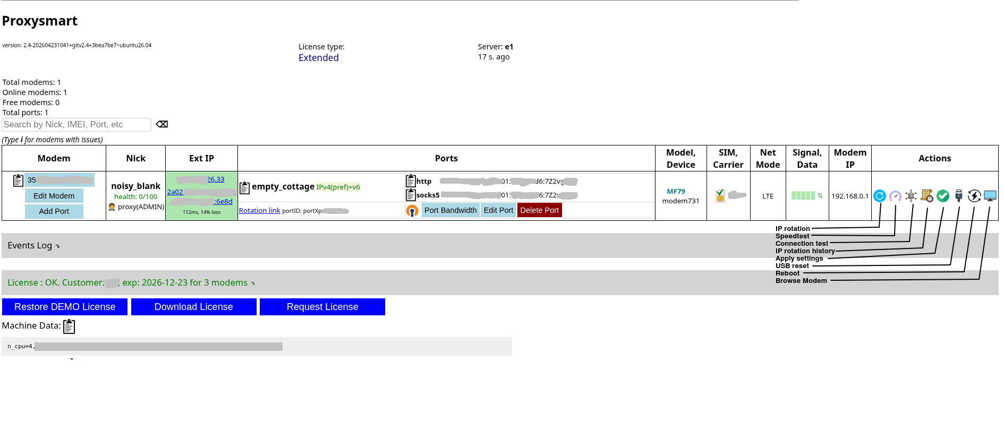Open IP rotation history icon
1004x430 pixels.
[927, 196]
